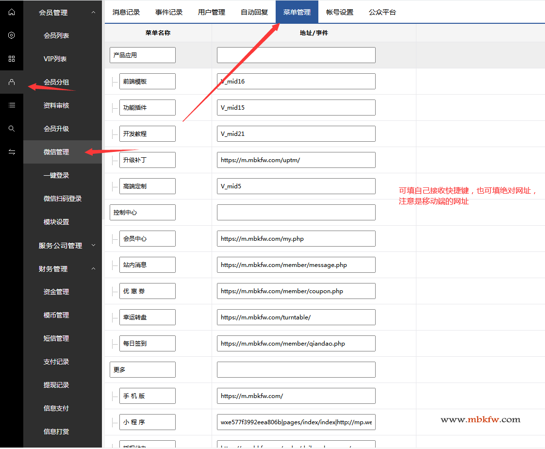The image size is (545, 449).
Task: Open 会员列表 in the sidebar
Action: click(x=56, y=35)
